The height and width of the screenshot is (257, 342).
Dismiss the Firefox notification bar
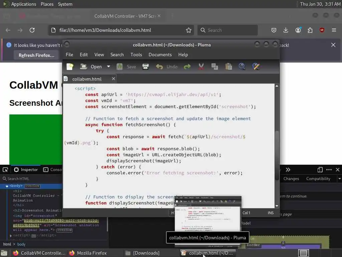[x=333, y=45]
